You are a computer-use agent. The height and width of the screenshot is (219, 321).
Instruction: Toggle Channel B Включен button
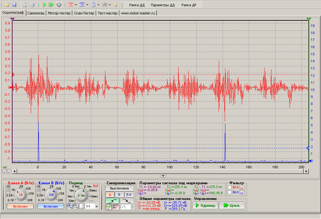(50, 206)
